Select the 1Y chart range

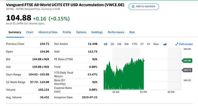(x=142, y=44)
